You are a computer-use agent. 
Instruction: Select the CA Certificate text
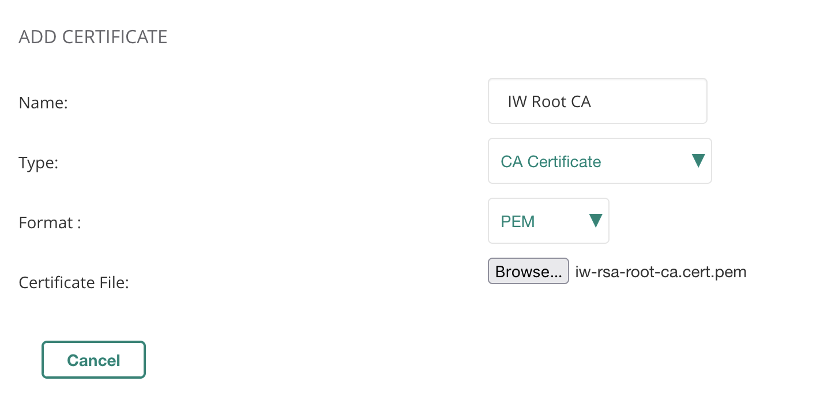pos(551,161)
